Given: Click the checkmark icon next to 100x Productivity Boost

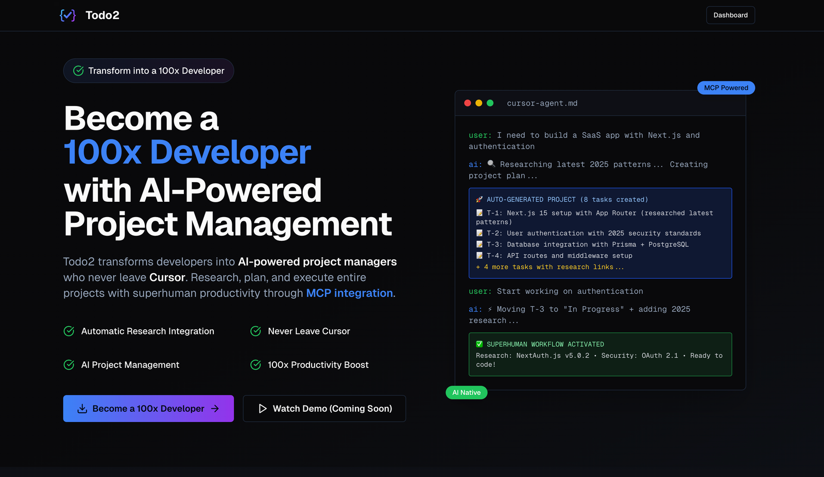Looking at the screenshot, I should pyautogui.click(x=255, y=364).
